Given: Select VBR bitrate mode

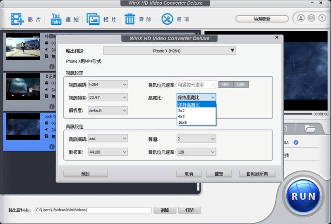Looking at the screenshot, I should (225, 85).
